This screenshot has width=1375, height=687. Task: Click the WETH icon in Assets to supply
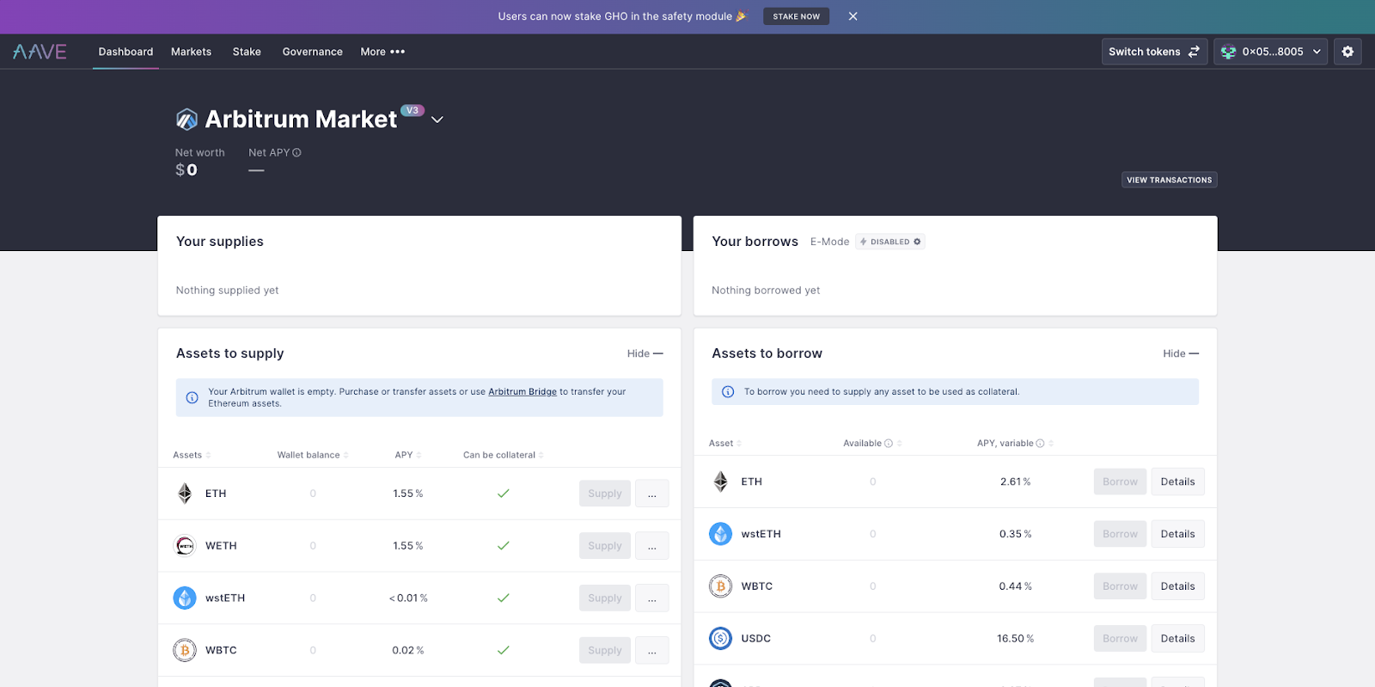click(185, 546)
